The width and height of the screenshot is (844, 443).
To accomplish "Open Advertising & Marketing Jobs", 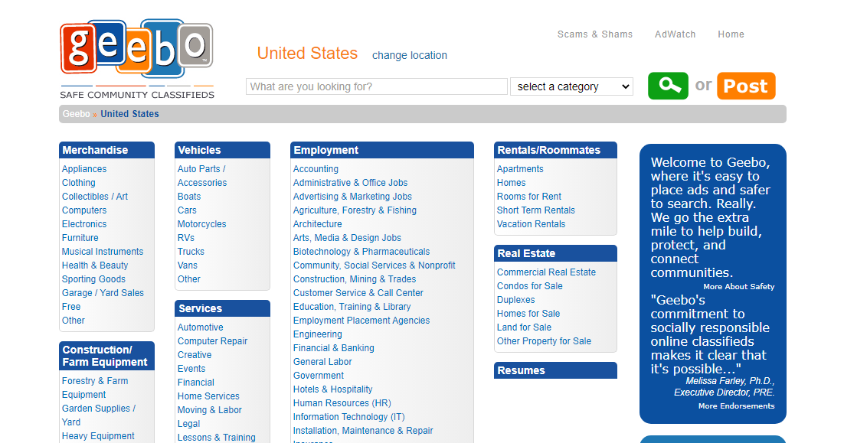I will (x=352, y=197).
